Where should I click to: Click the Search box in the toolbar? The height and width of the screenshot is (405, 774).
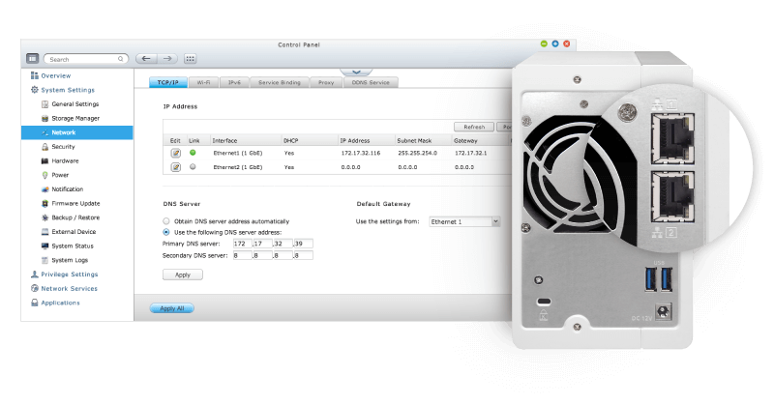pos(83,59)
